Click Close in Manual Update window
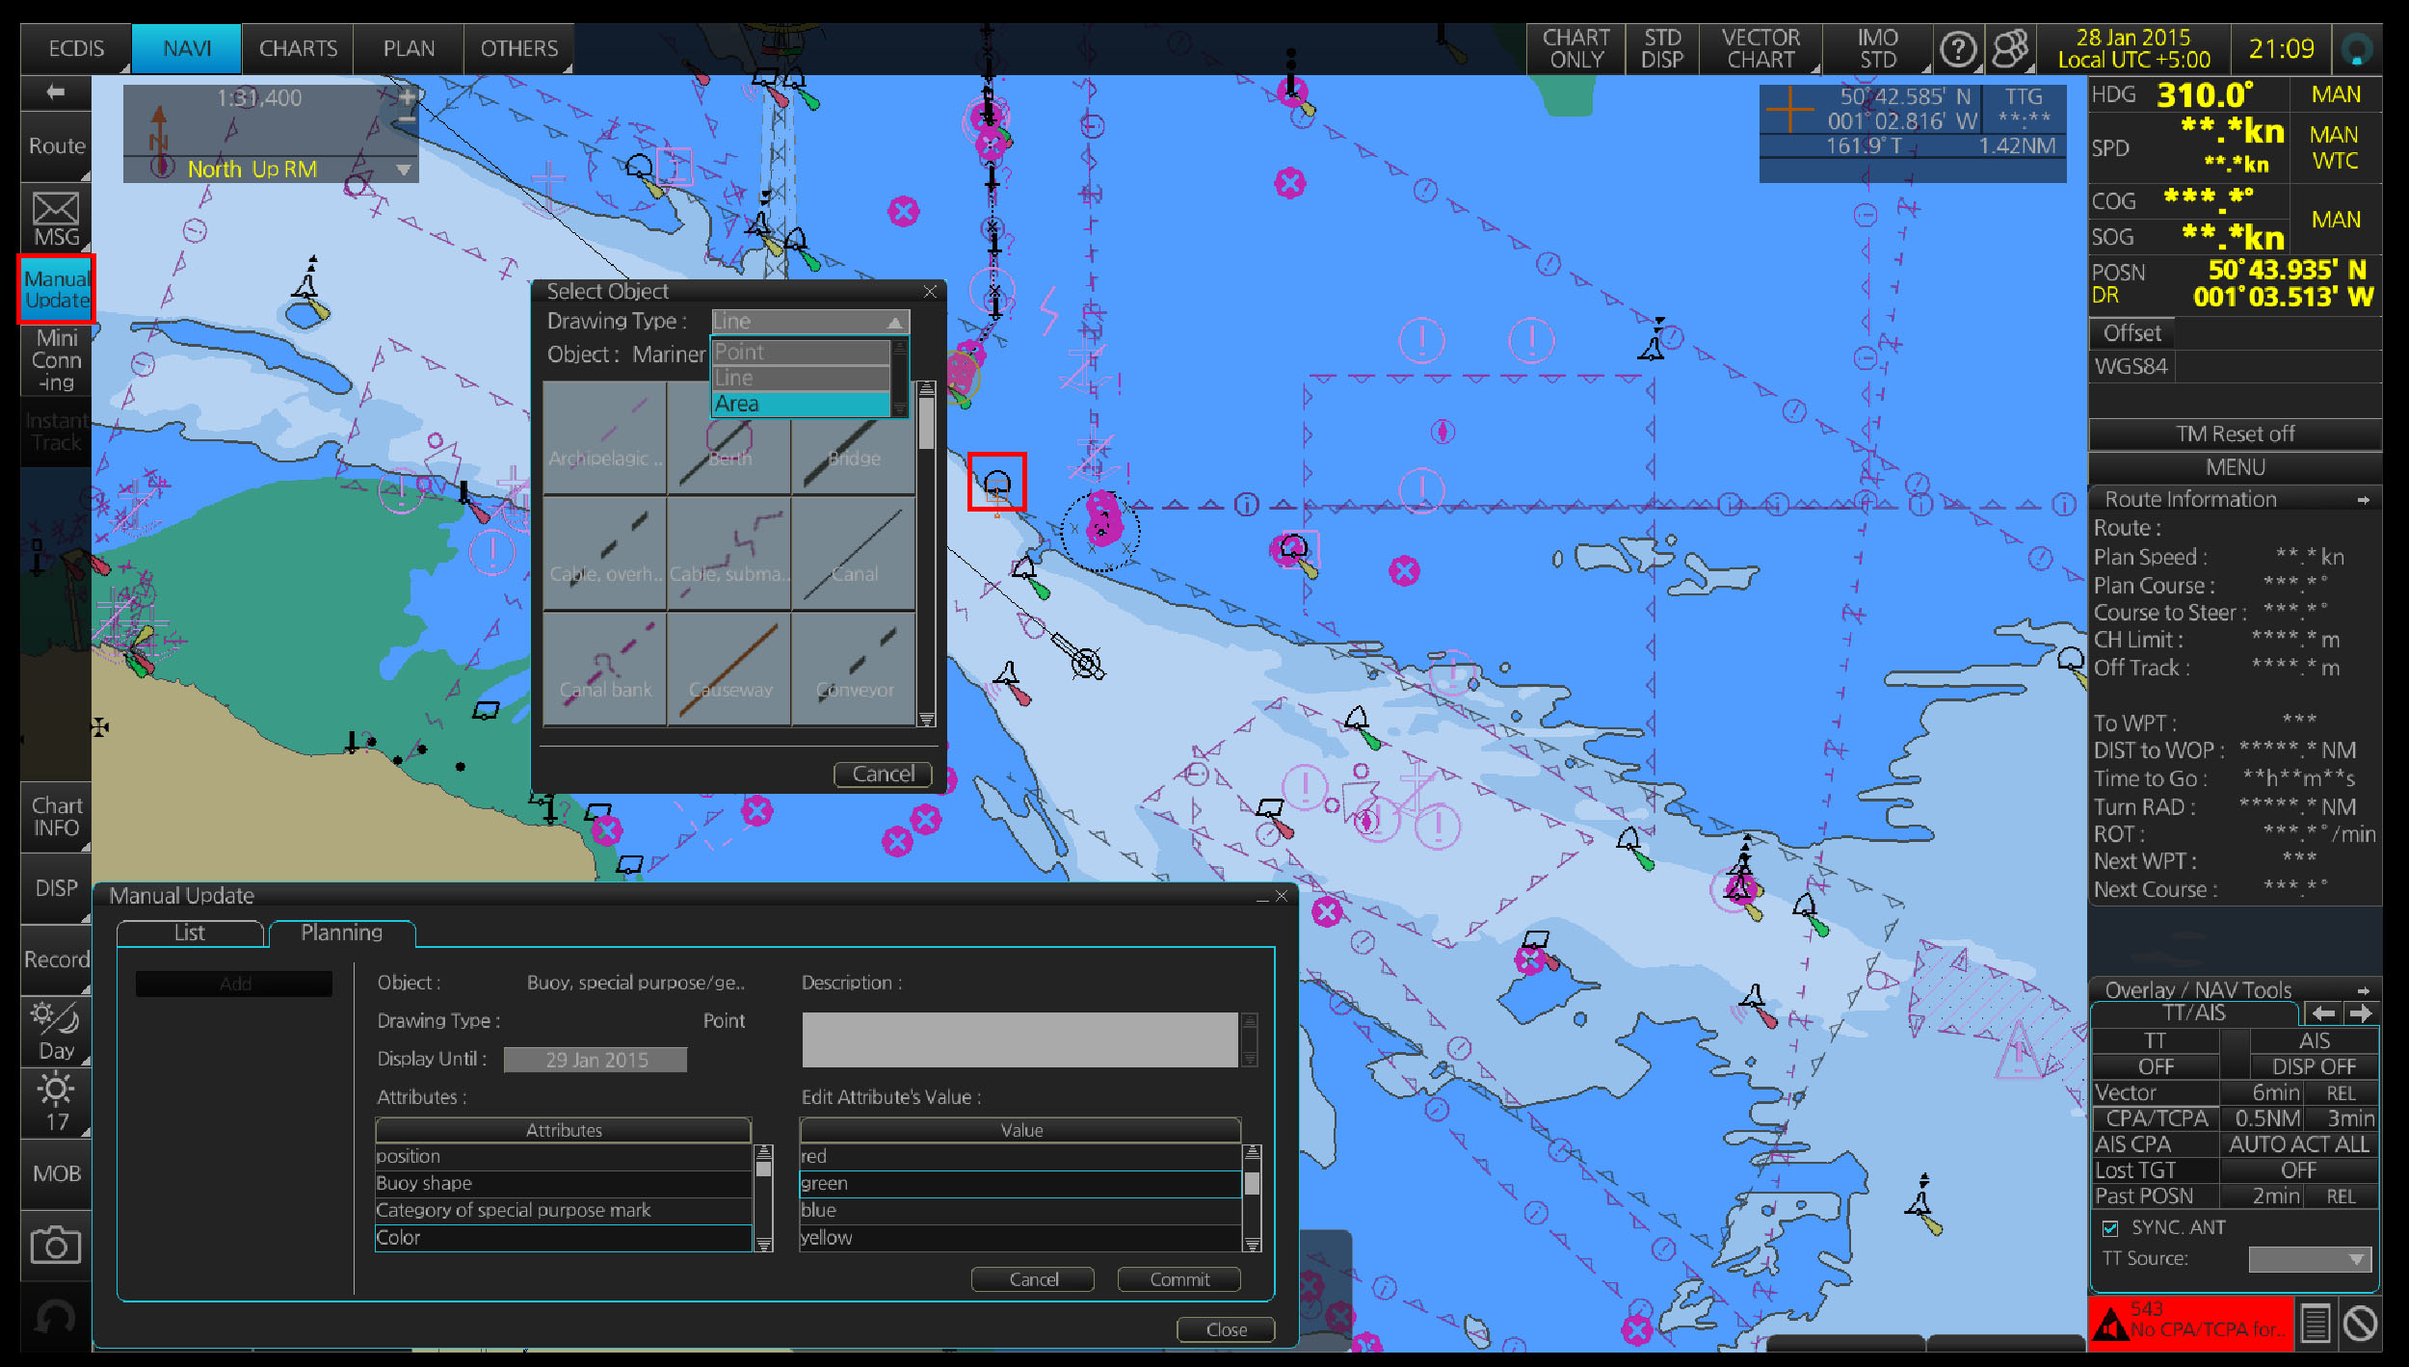Image resolution: width=2409 pixels, height=1367 pixels. tap(1226, 1329)
